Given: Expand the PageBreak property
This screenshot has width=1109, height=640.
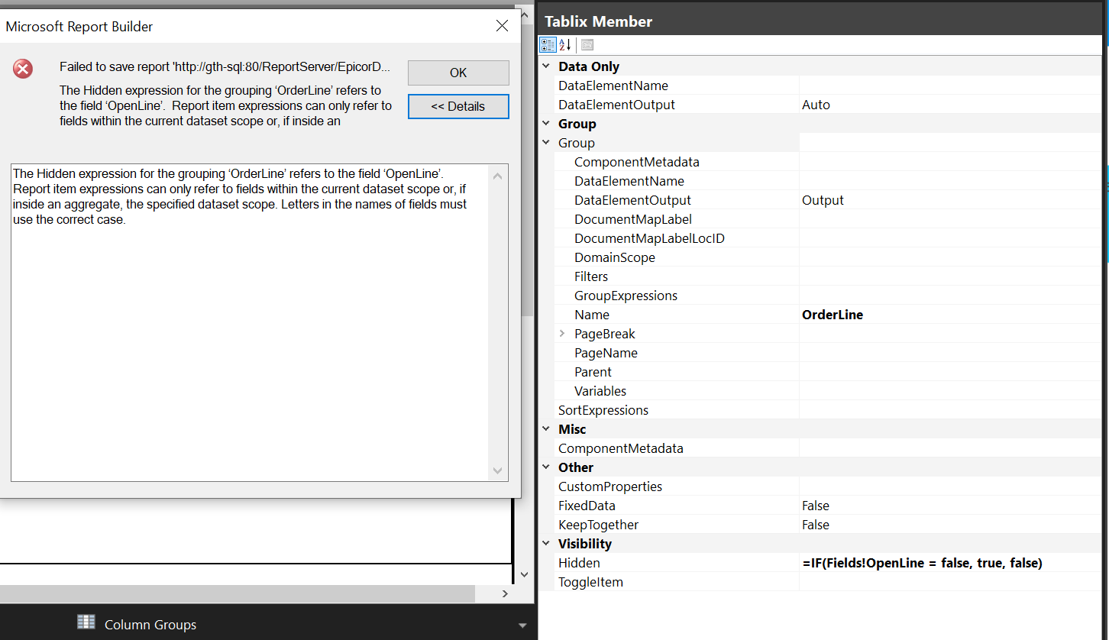Looking at the screenshot, I should 562,334.
